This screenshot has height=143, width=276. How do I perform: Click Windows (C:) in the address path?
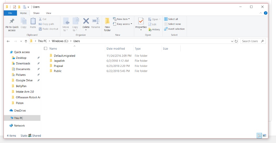click(60, 41)
